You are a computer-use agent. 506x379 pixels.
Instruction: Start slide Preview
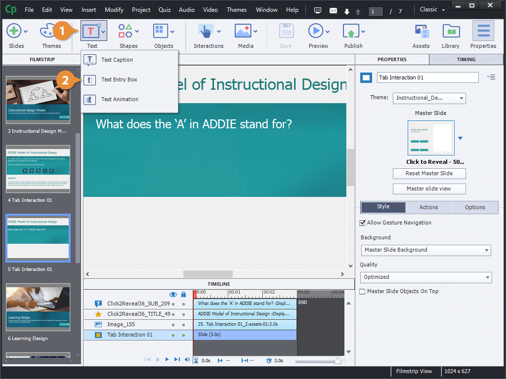(x=317, y=31)
